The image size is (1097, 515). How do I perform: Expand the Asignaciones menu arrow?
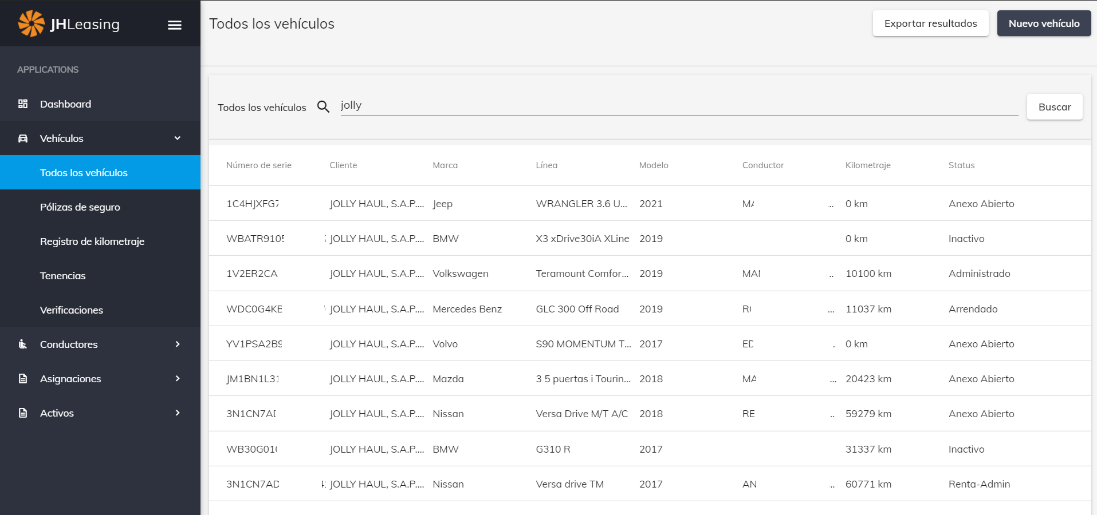[x=178, y=378]
